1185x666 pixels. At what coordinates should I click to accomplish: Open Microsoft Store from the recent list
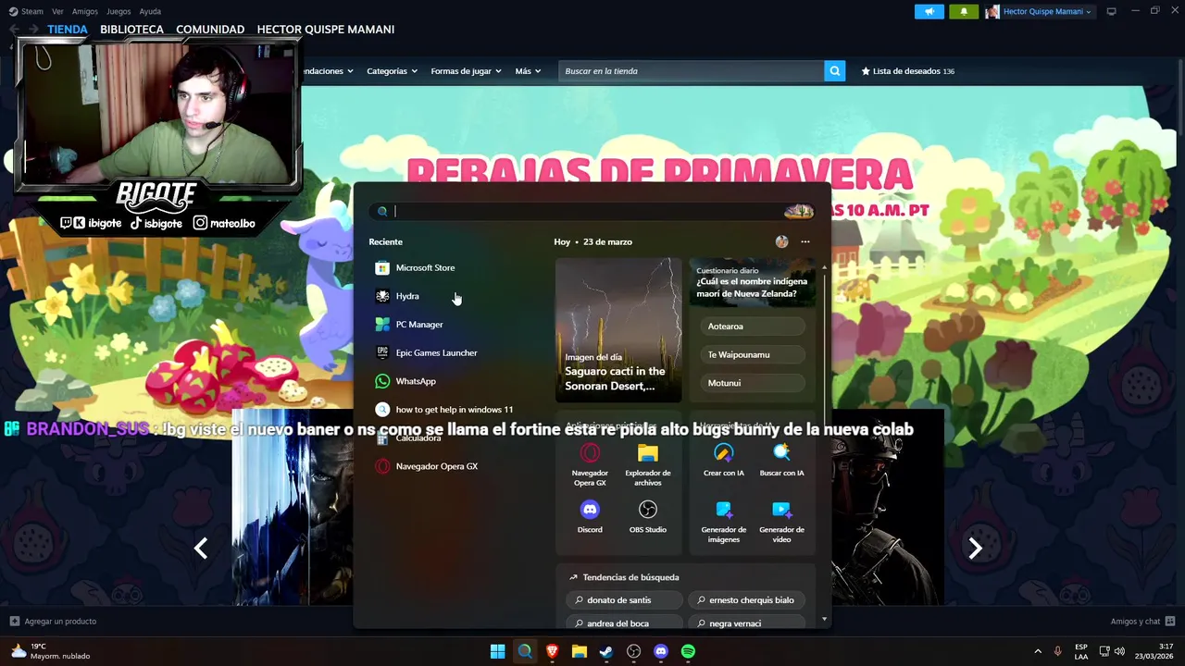tap(415, 267)
